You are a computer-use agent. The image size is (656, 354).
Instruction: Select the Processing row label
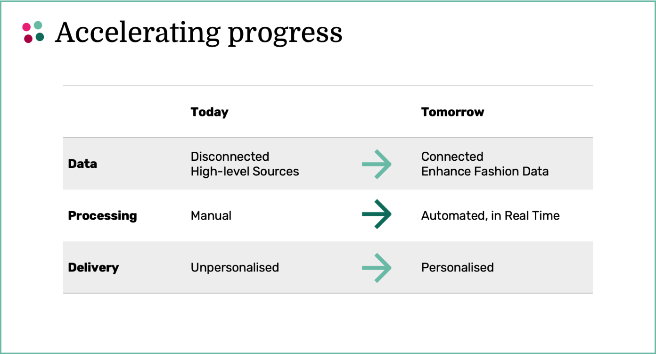tap(102, 216)
